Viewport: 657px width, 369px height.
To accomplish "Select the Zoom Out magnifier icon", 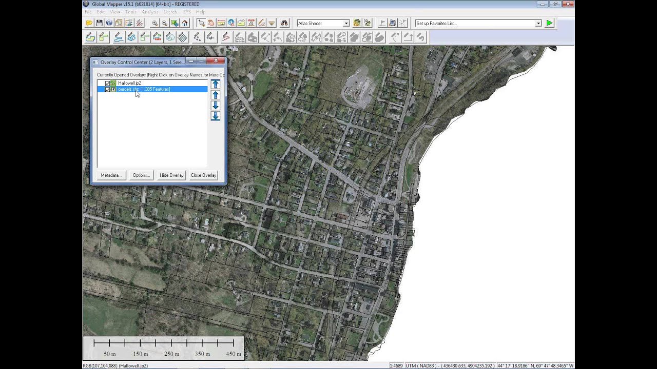I will [x=164, y=23].
